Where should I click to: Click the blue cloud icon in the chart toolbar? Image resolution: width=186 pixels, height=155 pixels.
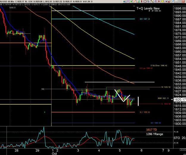click(x=124, y=1)
